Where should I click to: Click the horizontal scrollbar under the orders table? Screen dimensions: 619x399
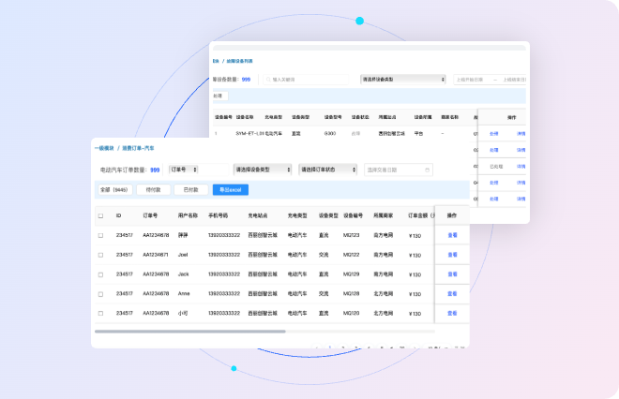(x=188, y=332)
